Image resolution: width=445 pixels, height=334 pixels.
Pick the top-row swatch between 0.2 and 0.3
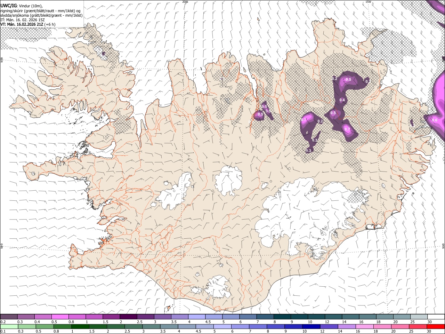[9, 317]
